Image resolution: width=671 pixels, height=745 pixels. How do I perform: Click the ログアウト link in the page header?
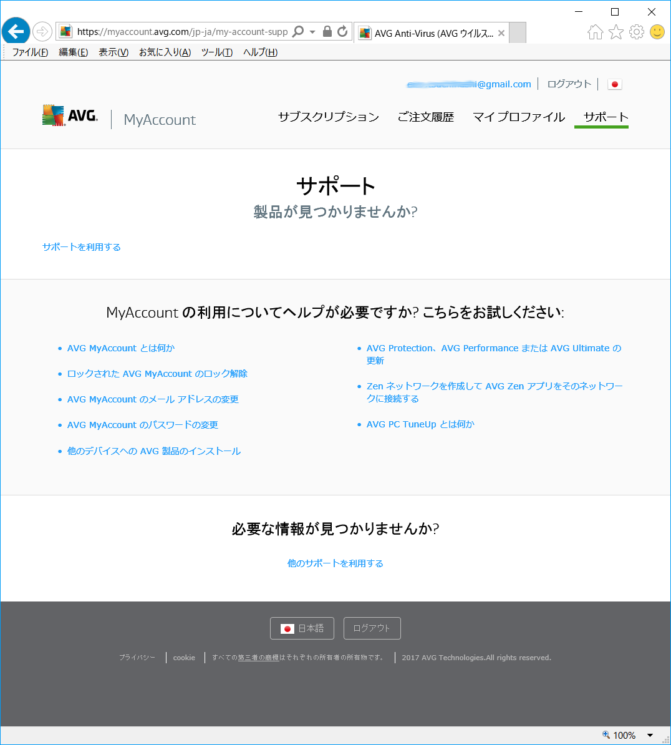click(x=569, y=84)
